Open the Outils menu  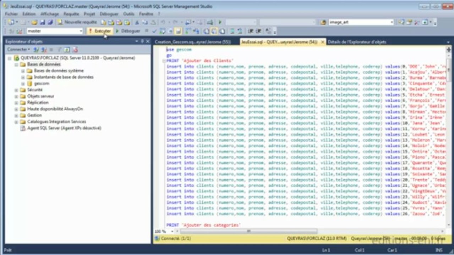[x=128, y=14]
